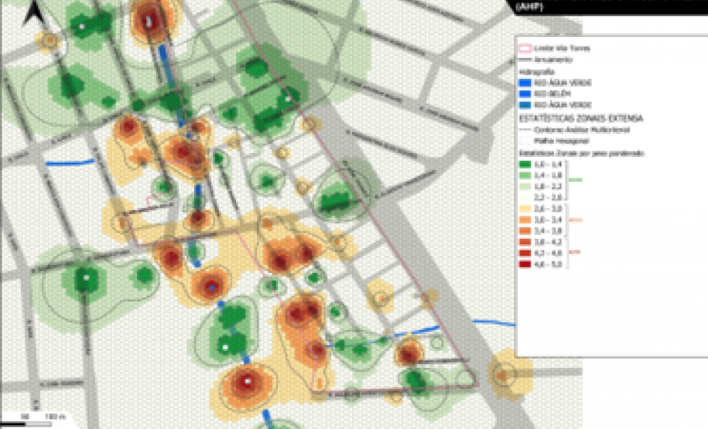This screenshot has width=708, height=429.
Task: Select the last RIO ÁGUA VERDE blue swatch
Action: click(524, 105)
